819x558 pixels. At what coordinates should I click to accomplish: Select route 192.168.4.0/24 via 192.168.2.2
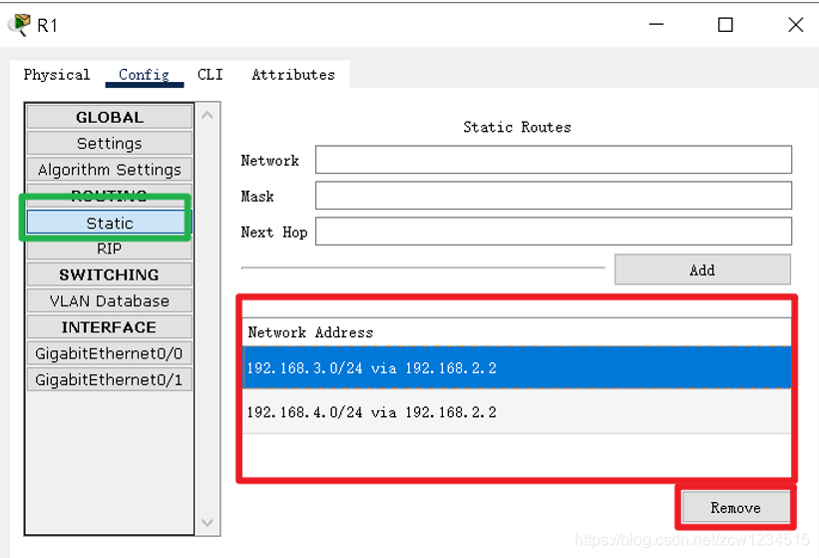tap(517, 411)
